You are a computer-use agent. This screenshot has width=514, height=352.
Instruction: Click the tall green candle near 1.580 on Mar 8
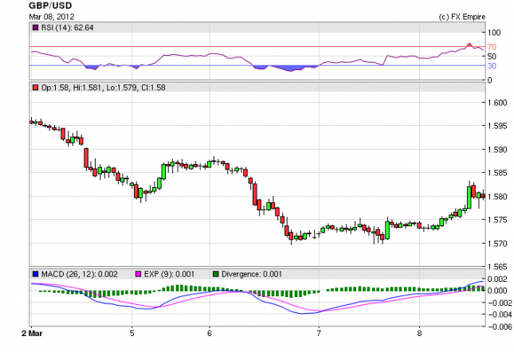(469, 198)
